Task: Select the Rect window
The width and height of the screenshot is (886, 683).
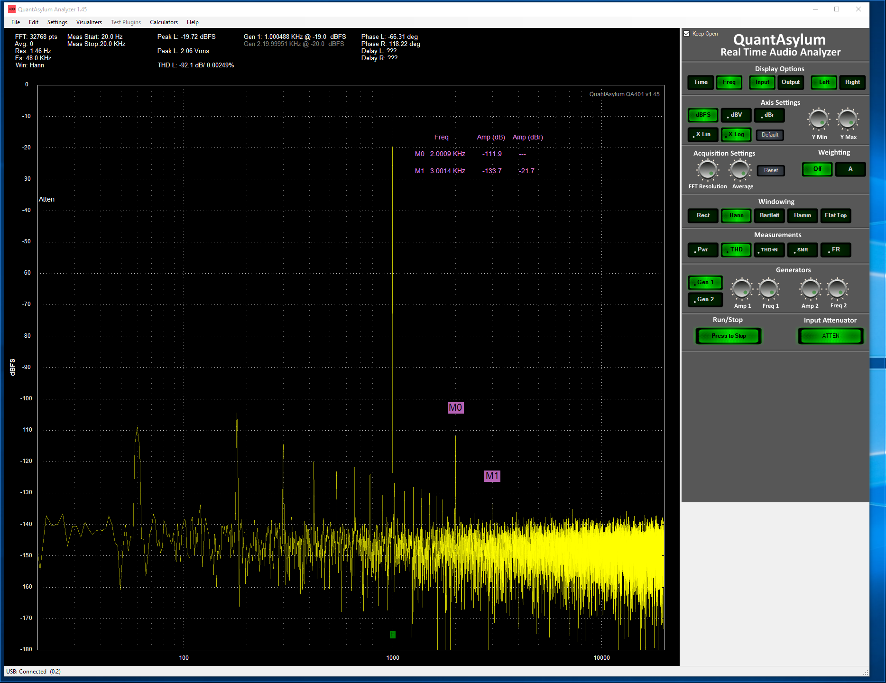Action: (703, 215)
